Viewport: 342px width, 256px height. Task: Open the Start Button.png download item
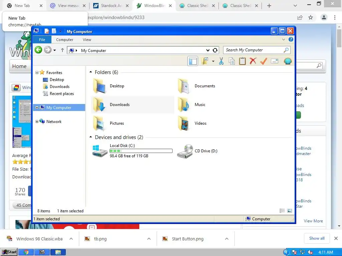tap(188, 239)
